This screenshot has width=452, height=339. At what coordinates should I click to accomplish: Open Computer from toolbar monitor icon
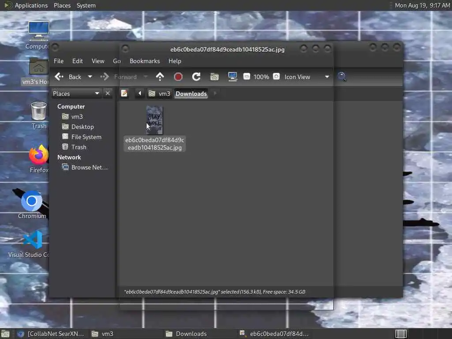pyautogui.click(x=232, y=77)
